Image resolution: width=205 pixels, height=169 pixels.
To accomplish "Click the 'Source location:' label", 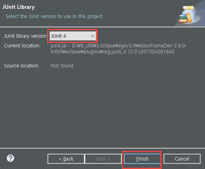I will pos(22,66).
